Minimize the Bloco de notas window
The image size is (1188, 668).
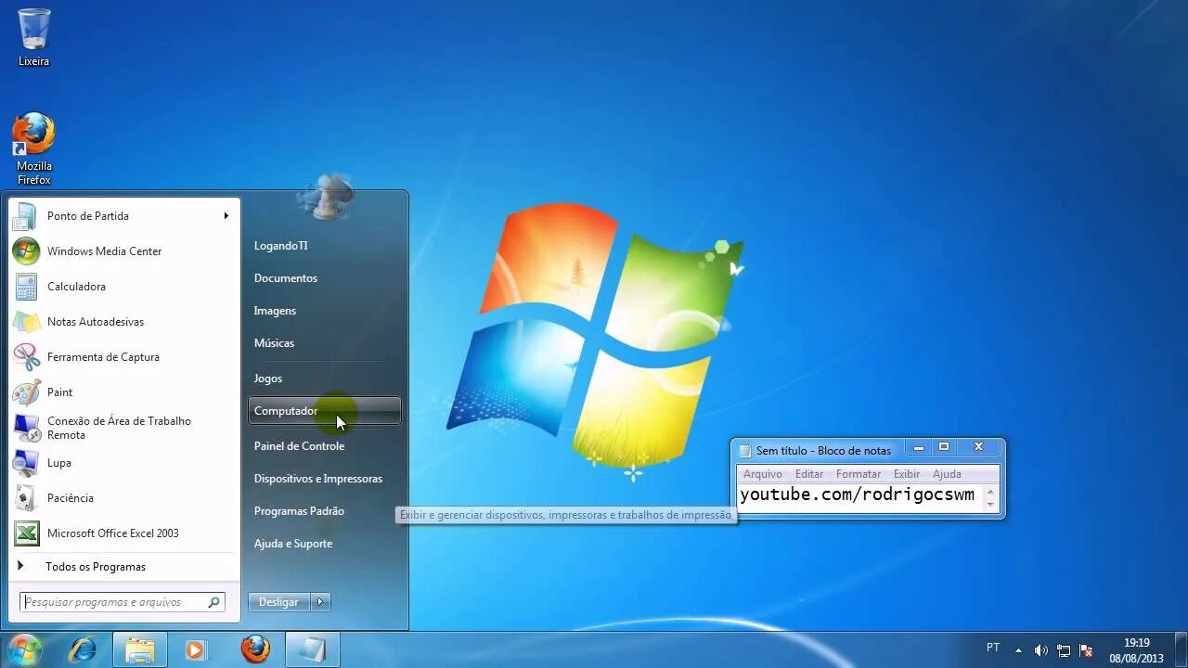coord(919,448)
